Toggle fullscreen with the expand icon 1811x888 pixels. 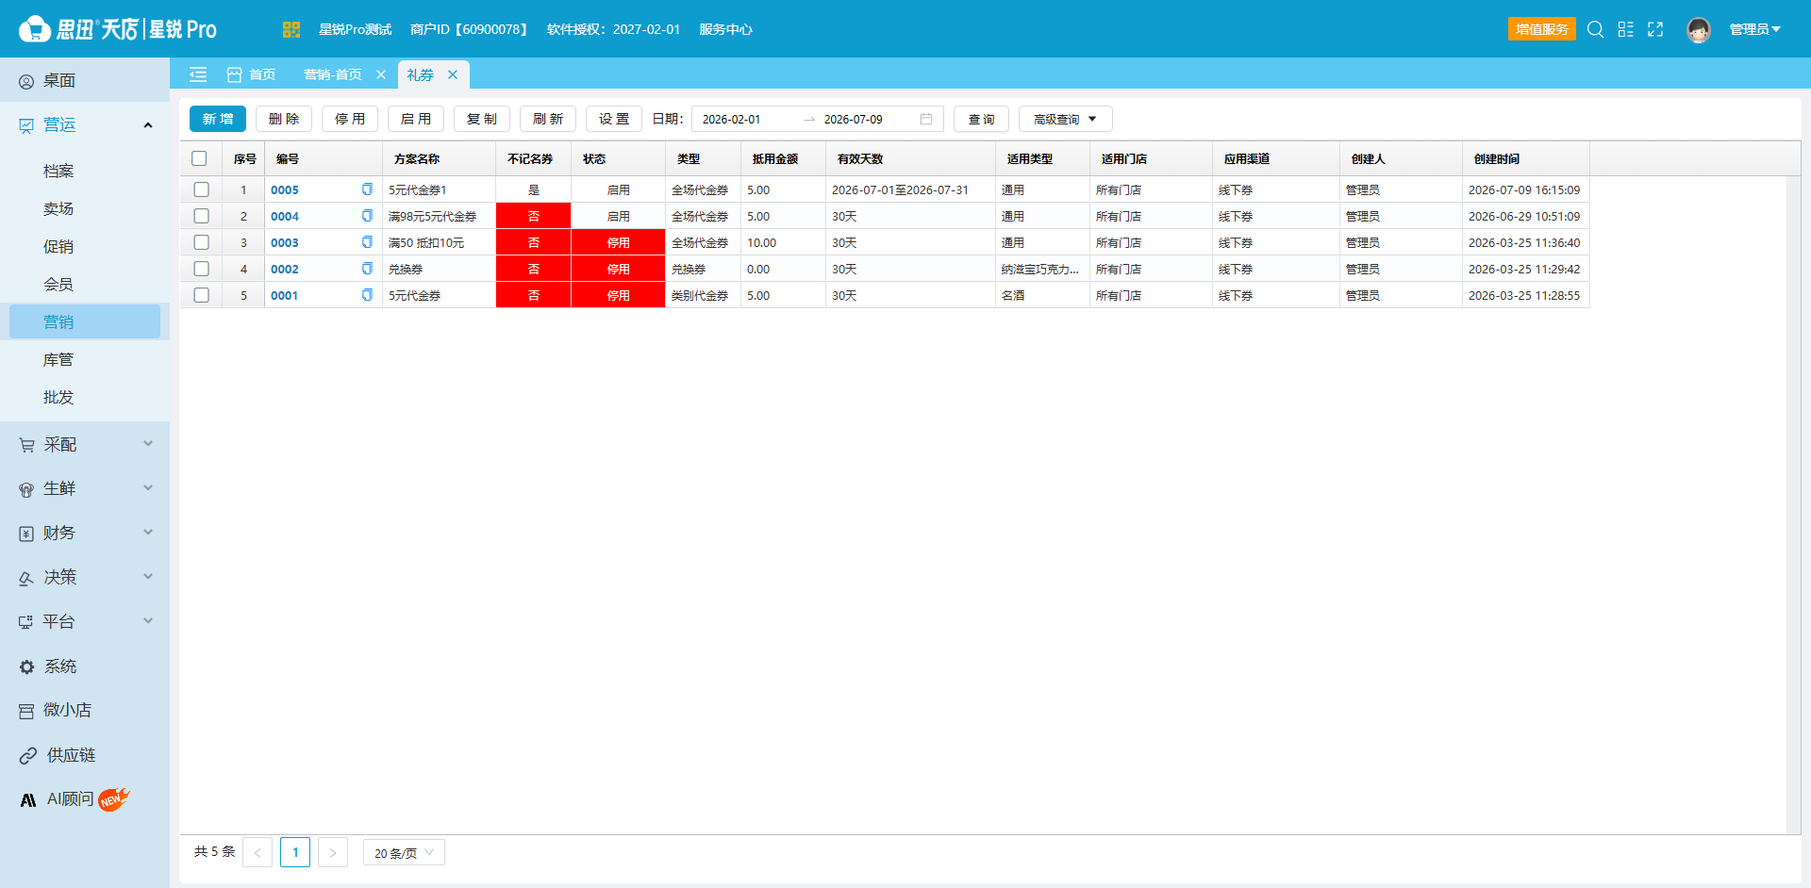tap(1655, 29)
